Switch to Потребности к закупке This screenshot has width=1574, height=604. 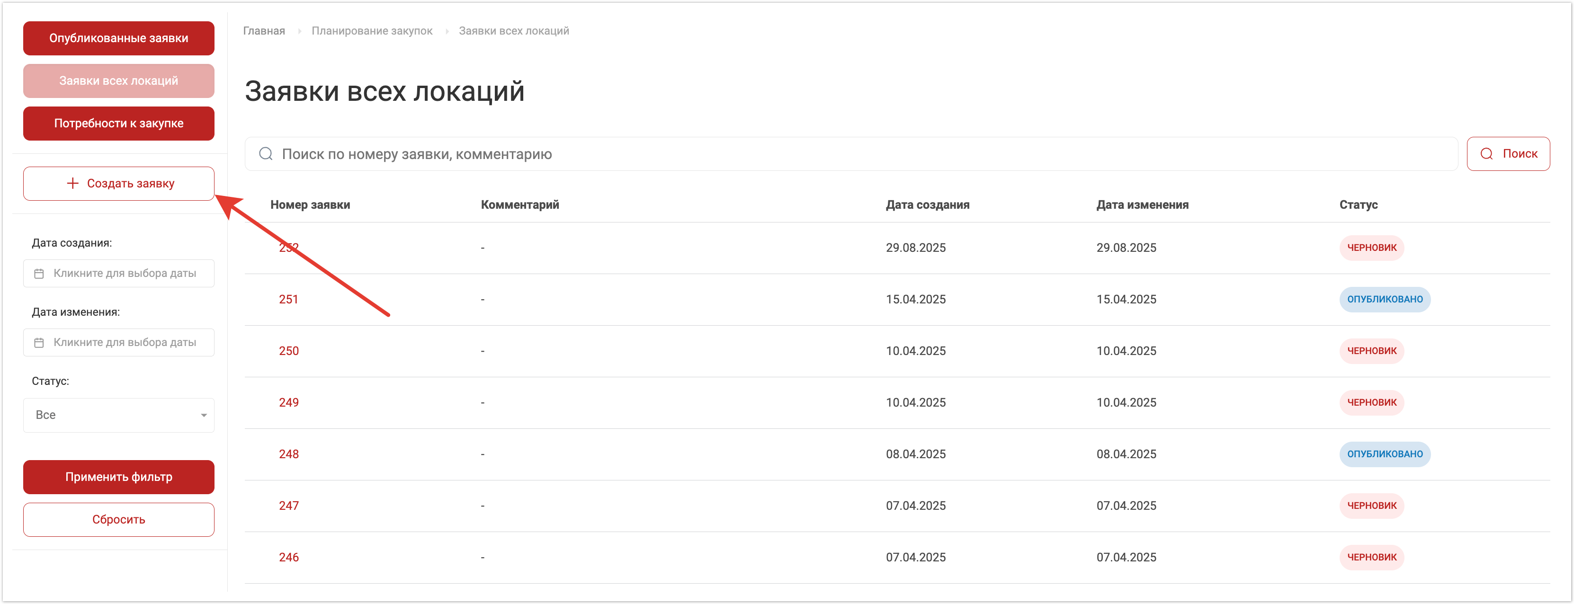118,124
